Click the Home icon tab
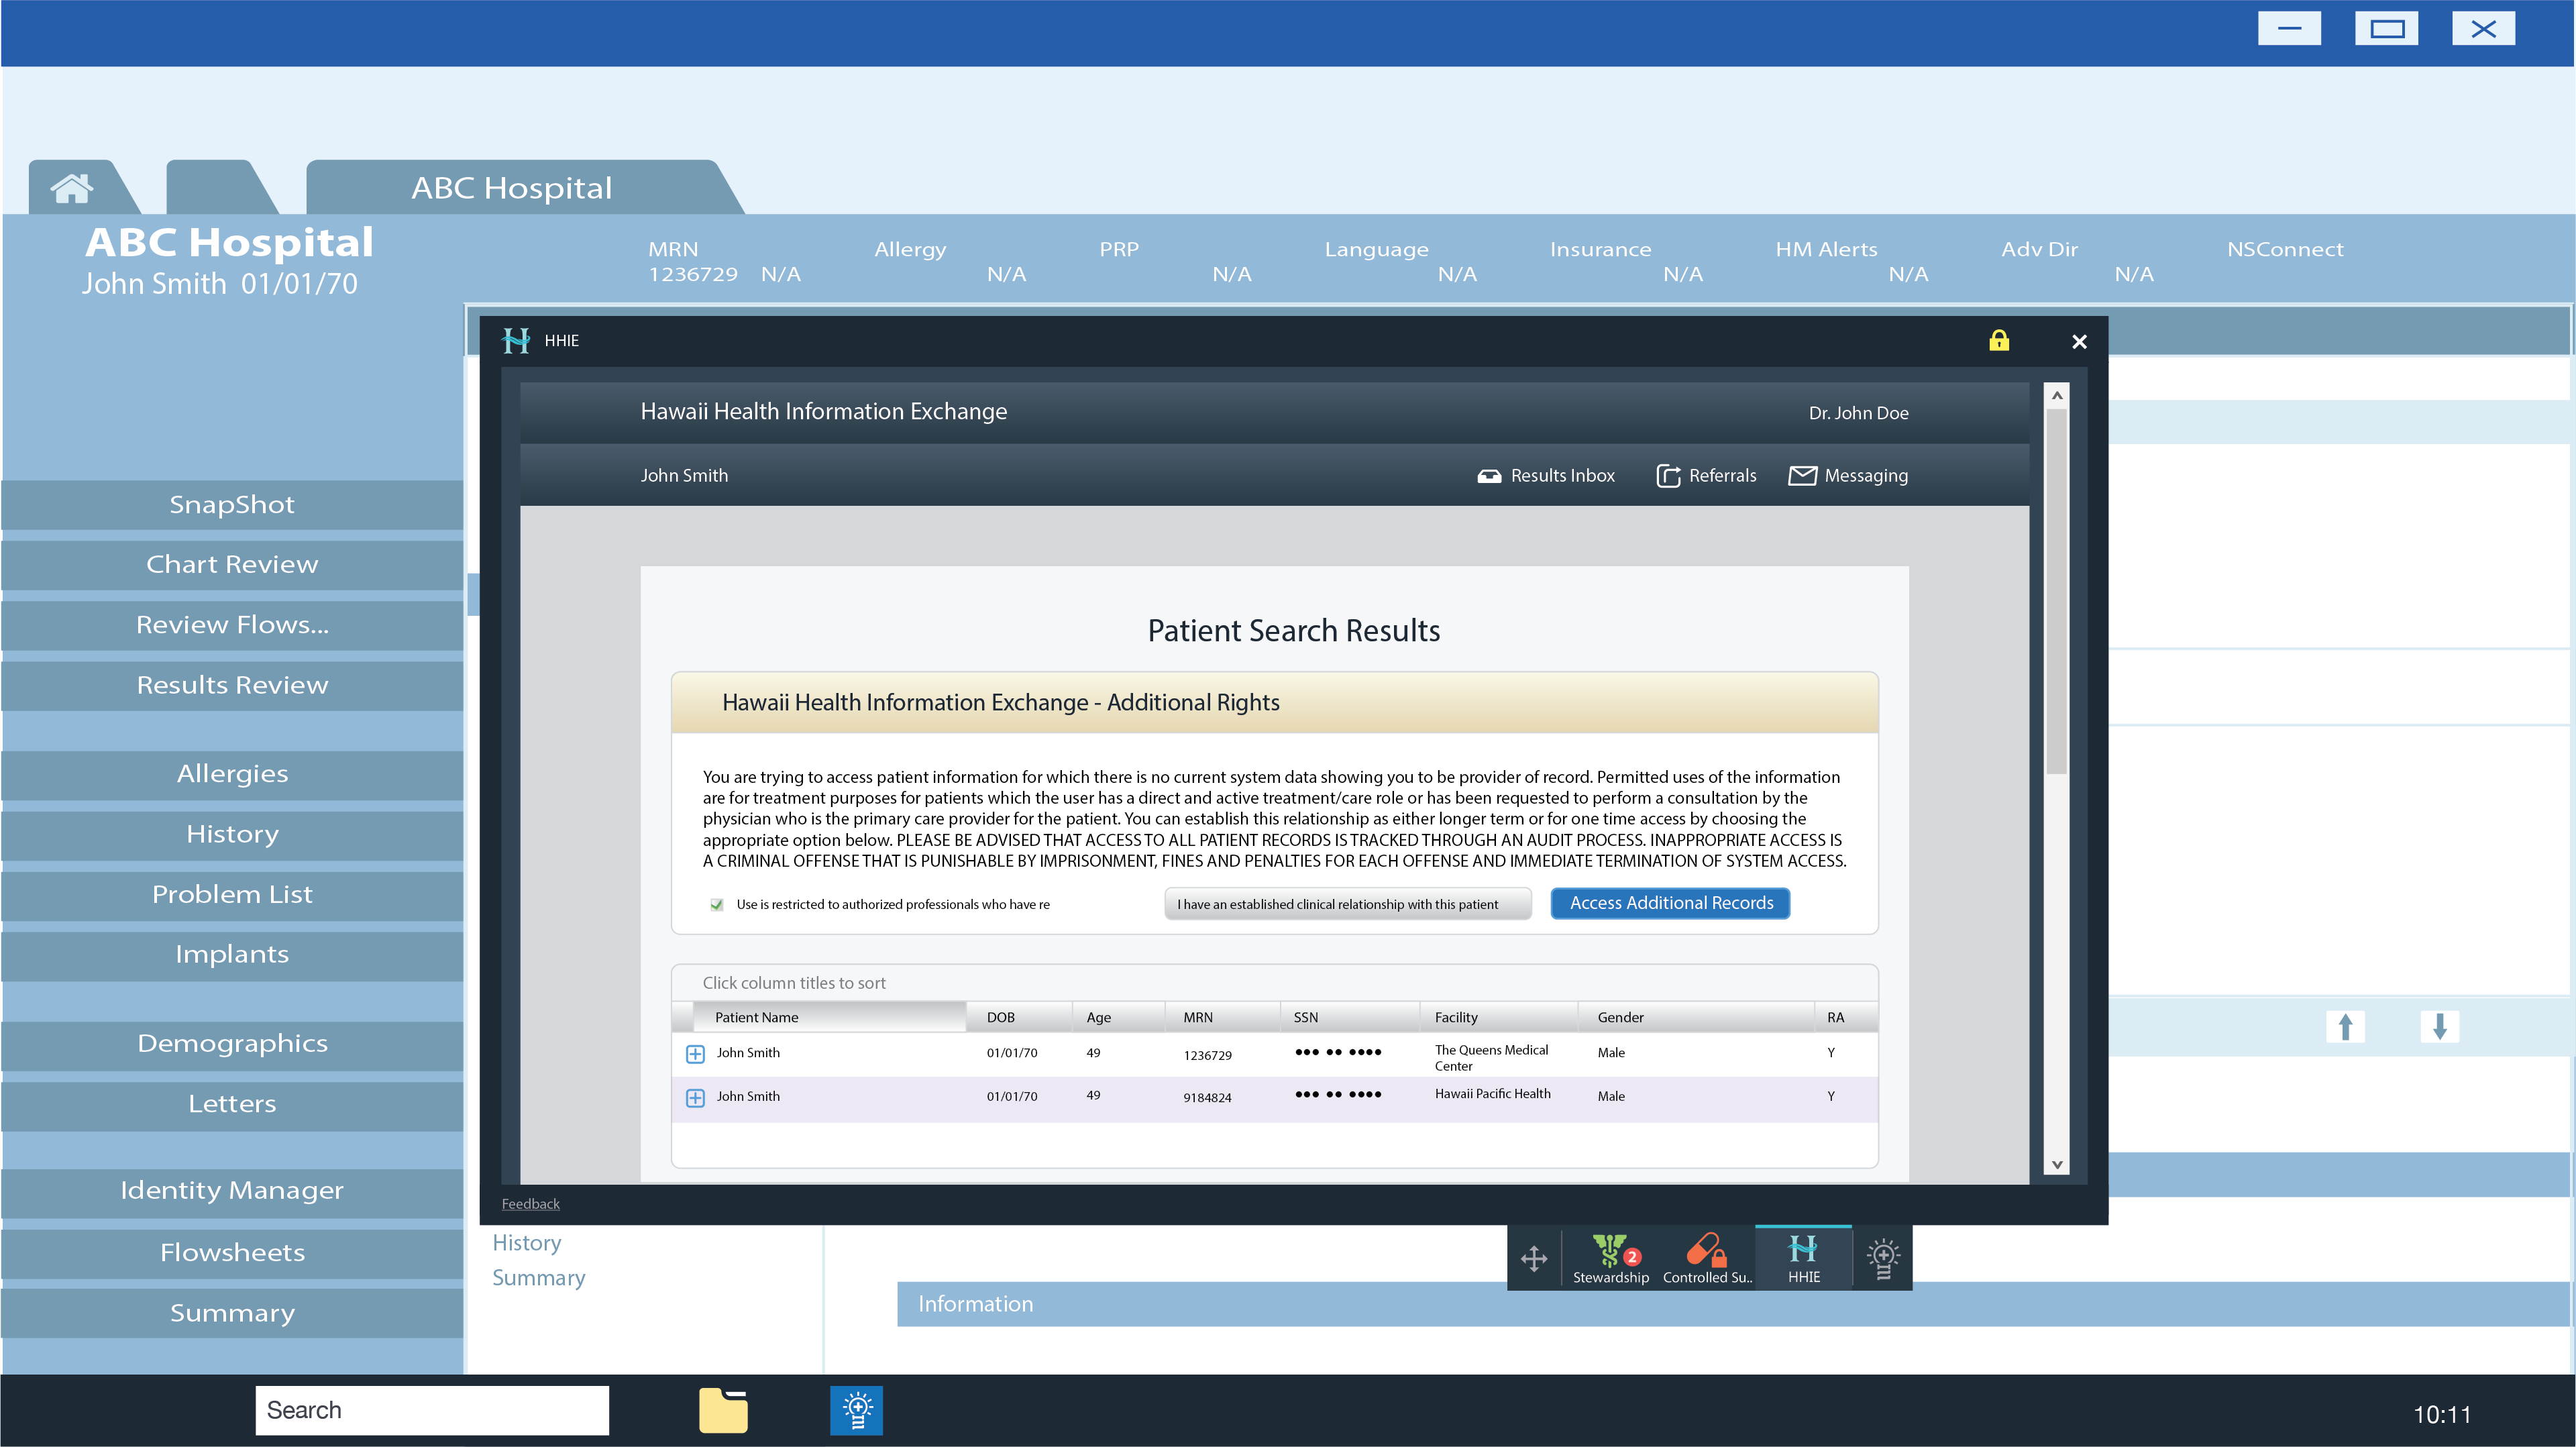Screen dimensions: 2576x1447 (72, 188)
